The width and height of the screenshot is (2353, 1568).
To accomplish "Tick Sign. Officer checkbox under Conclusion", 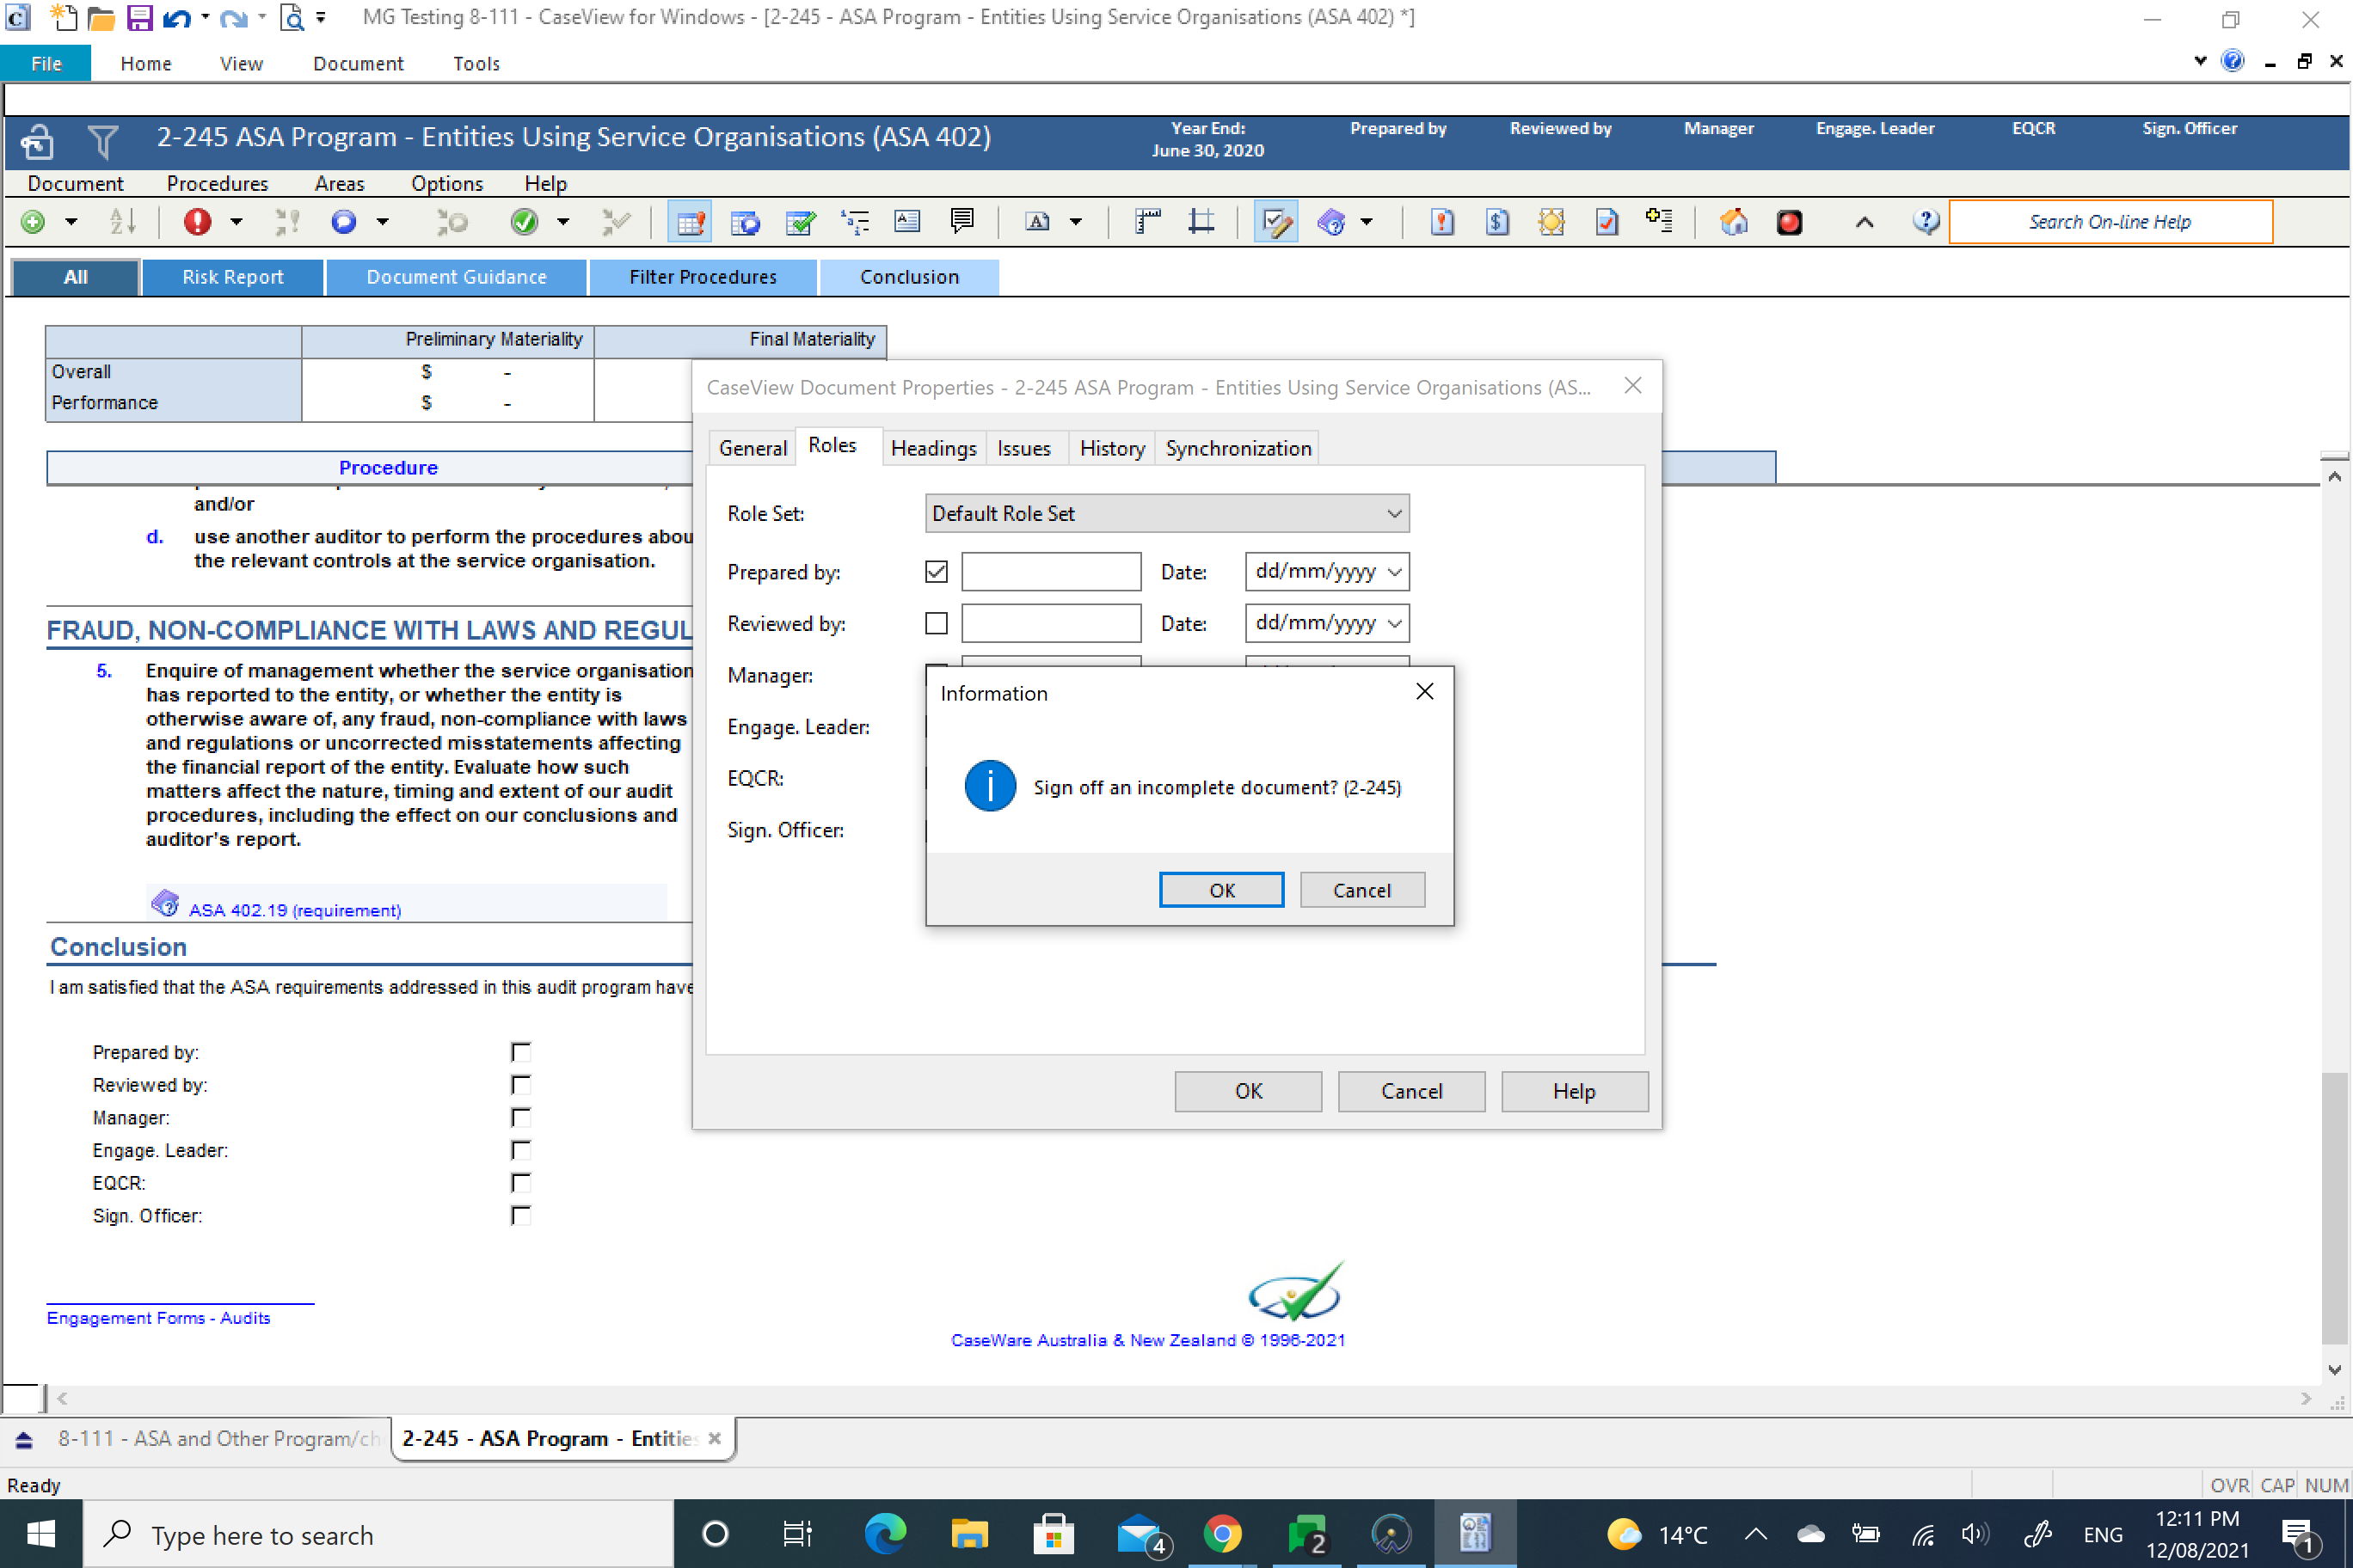I will (x=520, y=1215).
